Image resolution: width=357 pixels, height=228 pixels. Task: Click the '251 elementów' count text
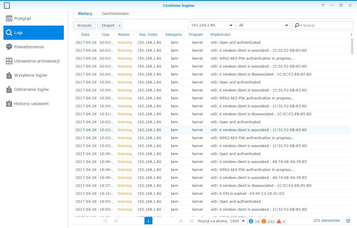(x=327, y=221)
